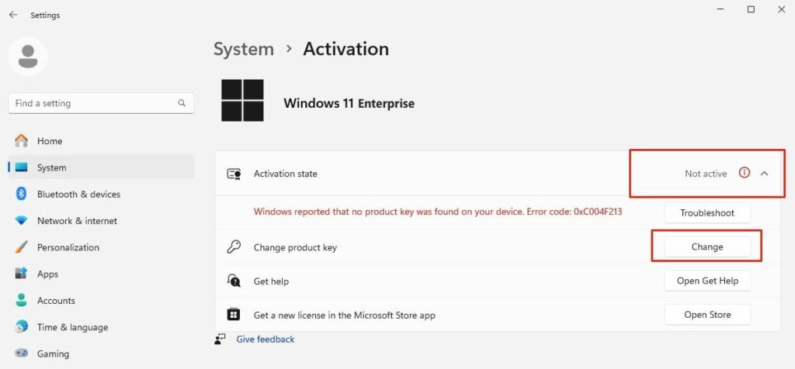Click the user profile avatar icon
This screenshot has height=369, width=795.
[x=28, y=56]
